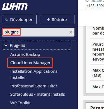Open Acronis Backup plugin
The width and height of the screenshot is (104, 109).
25,54
